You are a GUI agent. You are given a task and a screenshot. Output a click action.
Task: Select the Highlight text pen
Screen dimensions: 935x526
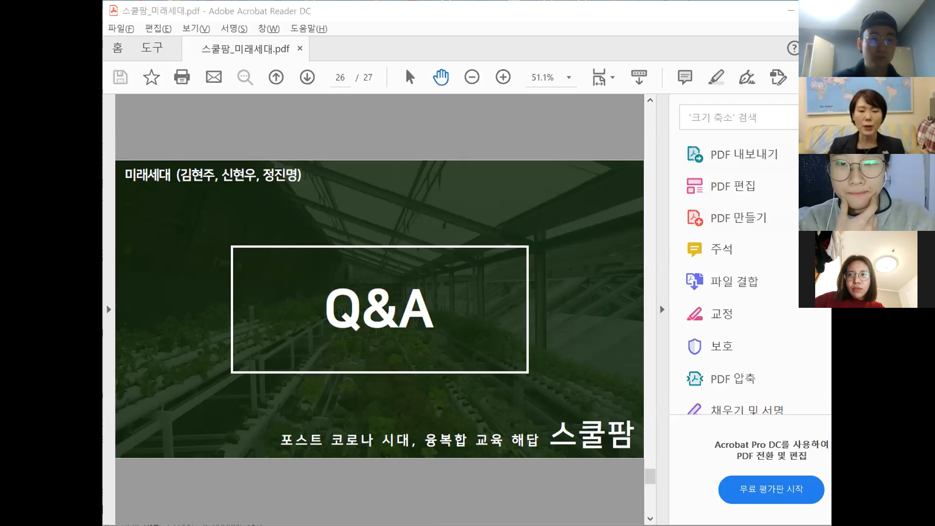point(716,77)
